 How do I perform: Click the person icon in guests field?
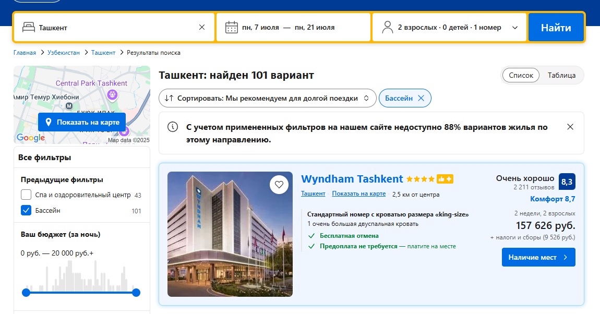(388, 27)
